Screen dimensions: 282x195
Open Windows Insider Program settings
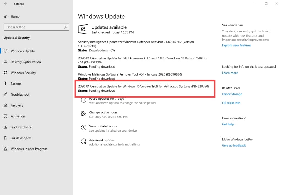pyautogui.click(x=29, y=149)
